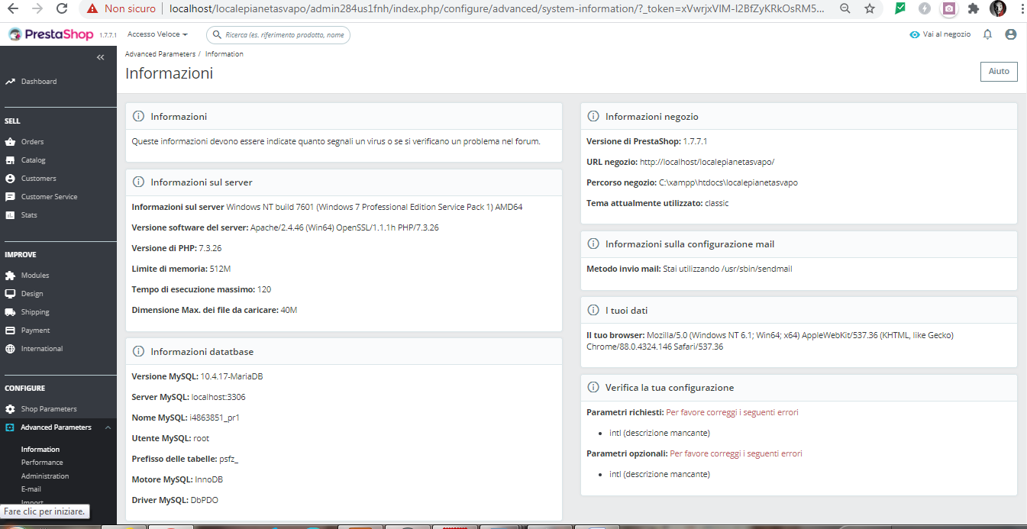
Task: Click info icon in Informazioni sul server card
Action: (x=138, y=182)
